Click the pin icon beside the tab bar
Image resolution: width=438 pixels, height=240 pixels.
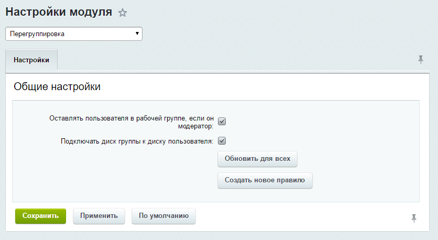[420, 60]
